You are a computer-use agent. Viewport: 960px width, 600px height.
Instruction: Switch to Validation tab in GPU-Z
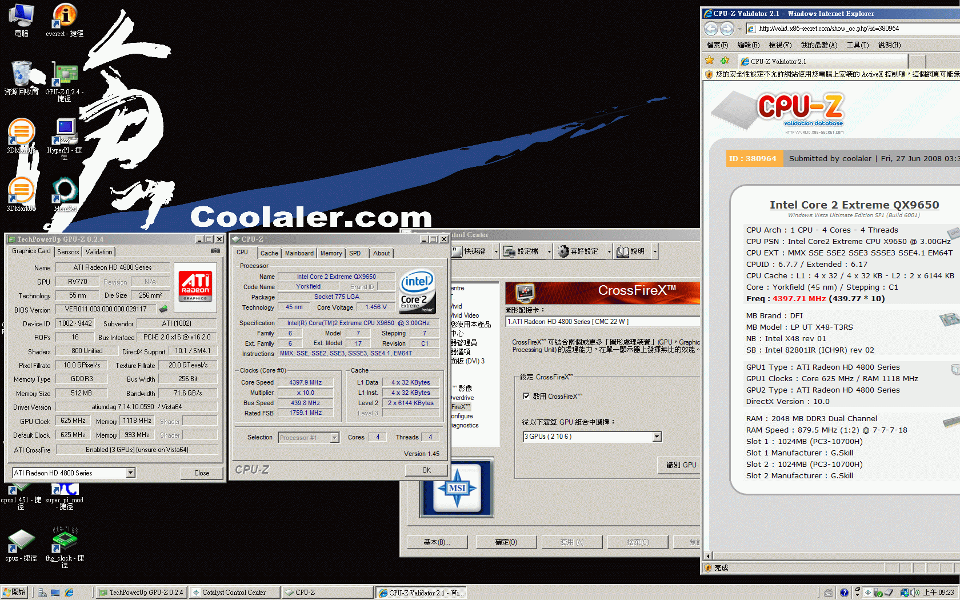(x=99, y=252)
